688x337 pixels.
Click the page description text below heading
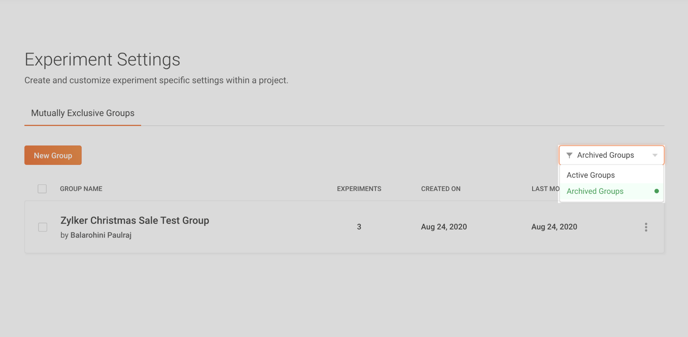point(156,81)
